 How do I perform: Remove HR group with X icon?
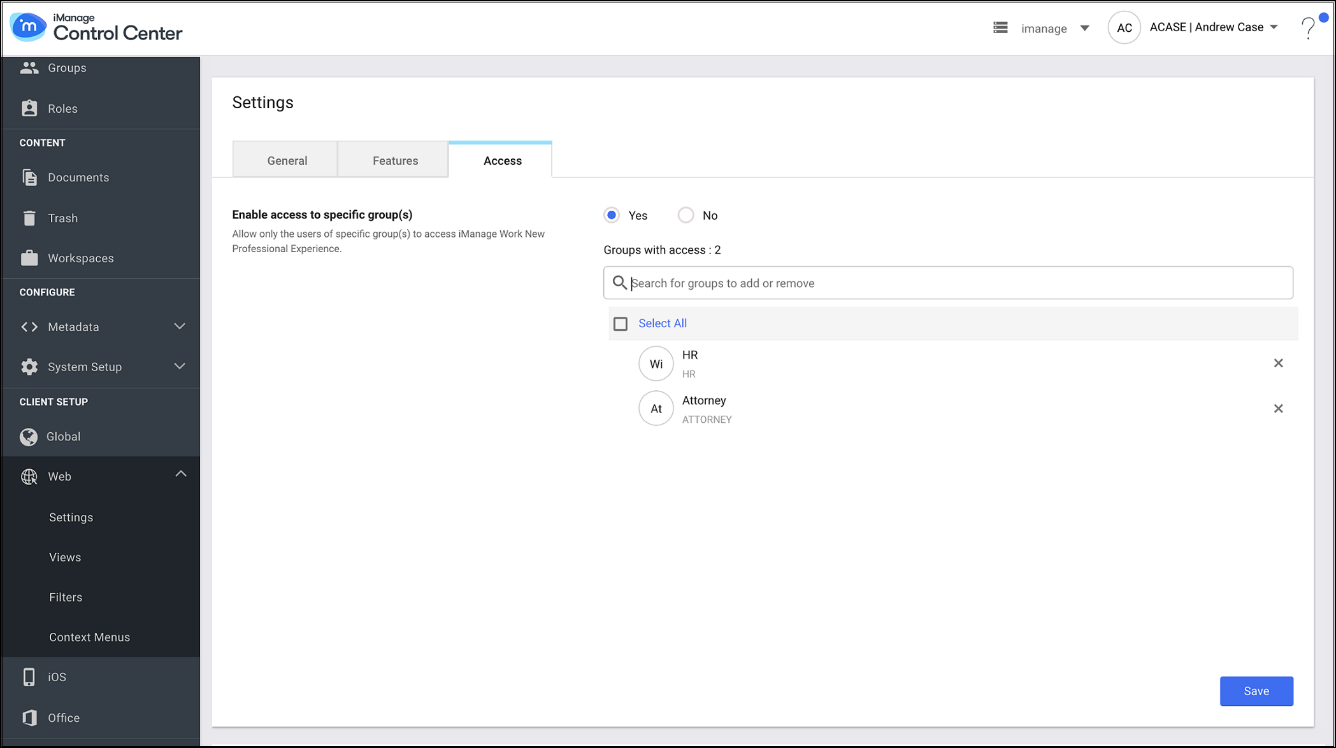point(1278,363)
